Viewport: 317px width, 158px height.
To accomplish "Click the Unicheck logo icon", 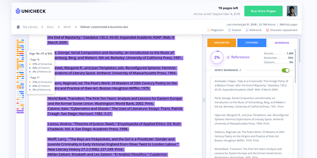I will (18, 11).
